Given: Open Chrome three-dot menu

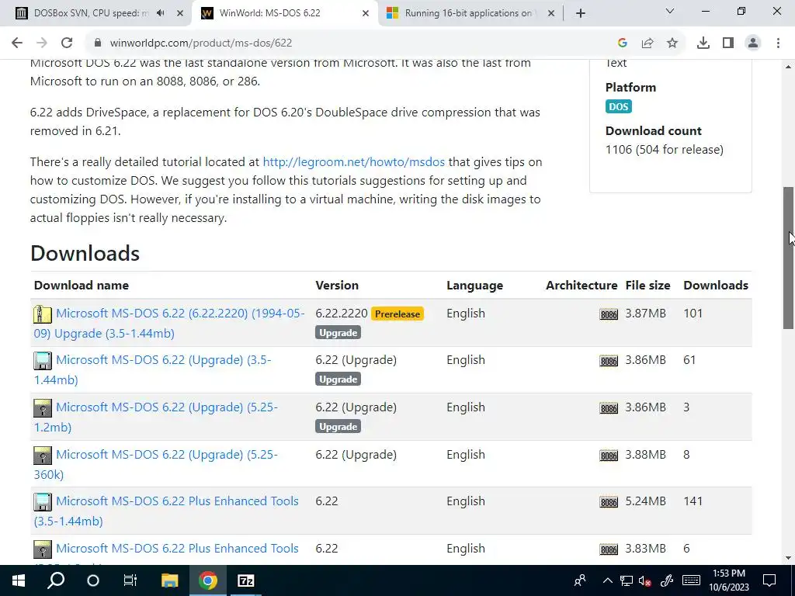Looking at the screenshot, I should (778, 43).
